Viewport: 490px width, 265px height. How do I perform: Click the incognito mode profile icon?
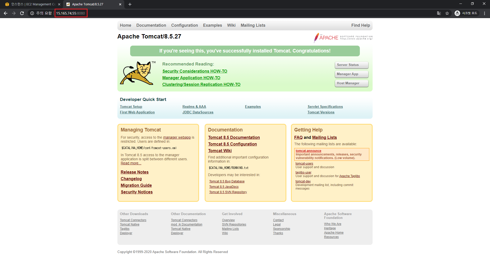(x=466, y=13)
